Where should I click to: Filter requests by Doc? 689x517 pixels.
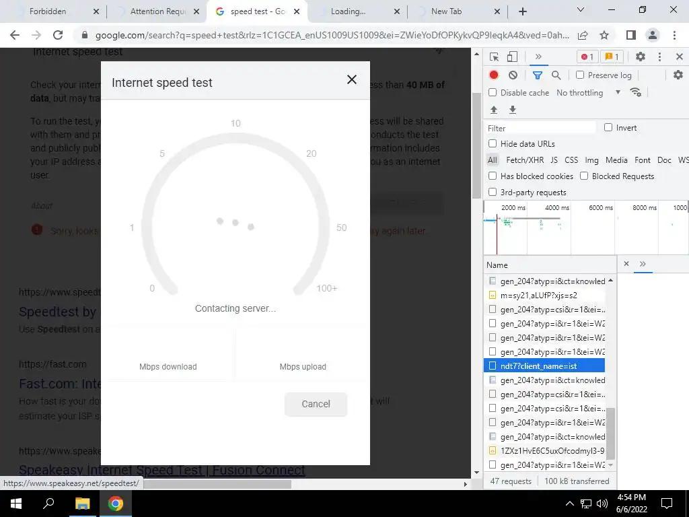pyautogui.click(x=664, y=160)
